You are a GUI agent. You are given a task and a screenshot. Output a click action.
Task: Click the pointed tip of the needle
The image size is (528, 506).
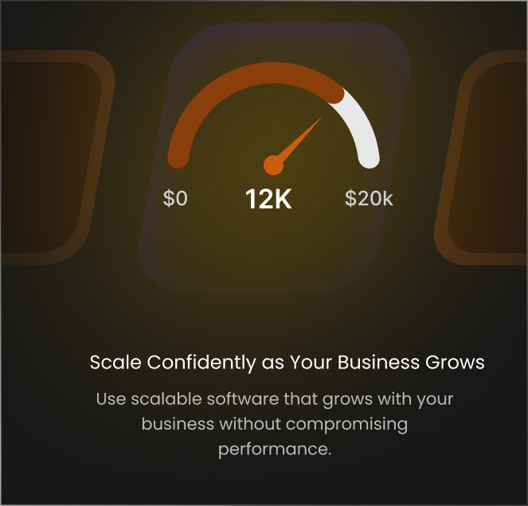tap(323, 117)
